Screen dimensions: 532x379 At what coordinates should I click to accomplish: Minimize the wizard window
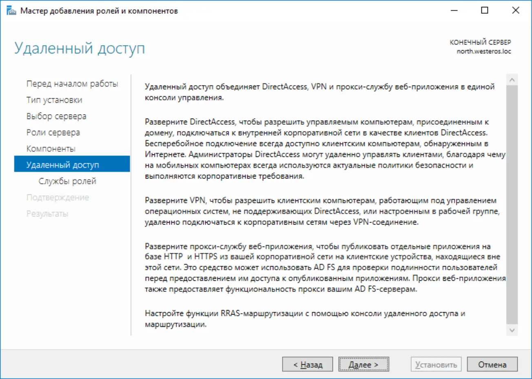click(x=454, y=11)
